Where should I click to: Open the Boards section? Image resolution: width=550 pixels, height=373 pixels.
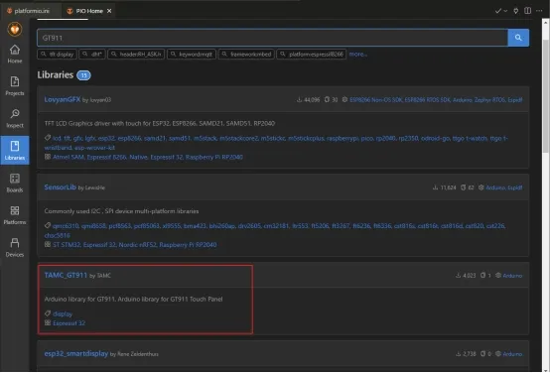click(15, 183)
